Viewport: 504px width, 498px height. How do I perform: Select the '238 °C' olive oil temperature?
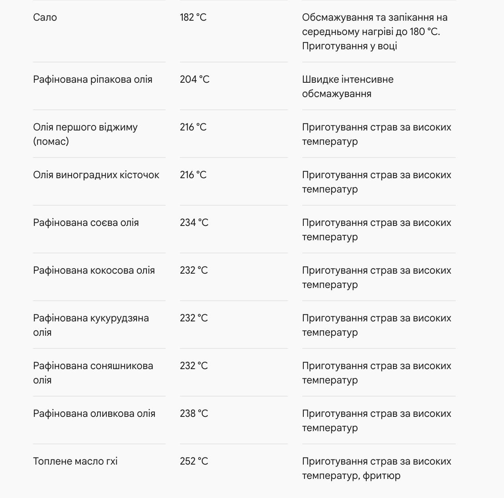(194, 414)
